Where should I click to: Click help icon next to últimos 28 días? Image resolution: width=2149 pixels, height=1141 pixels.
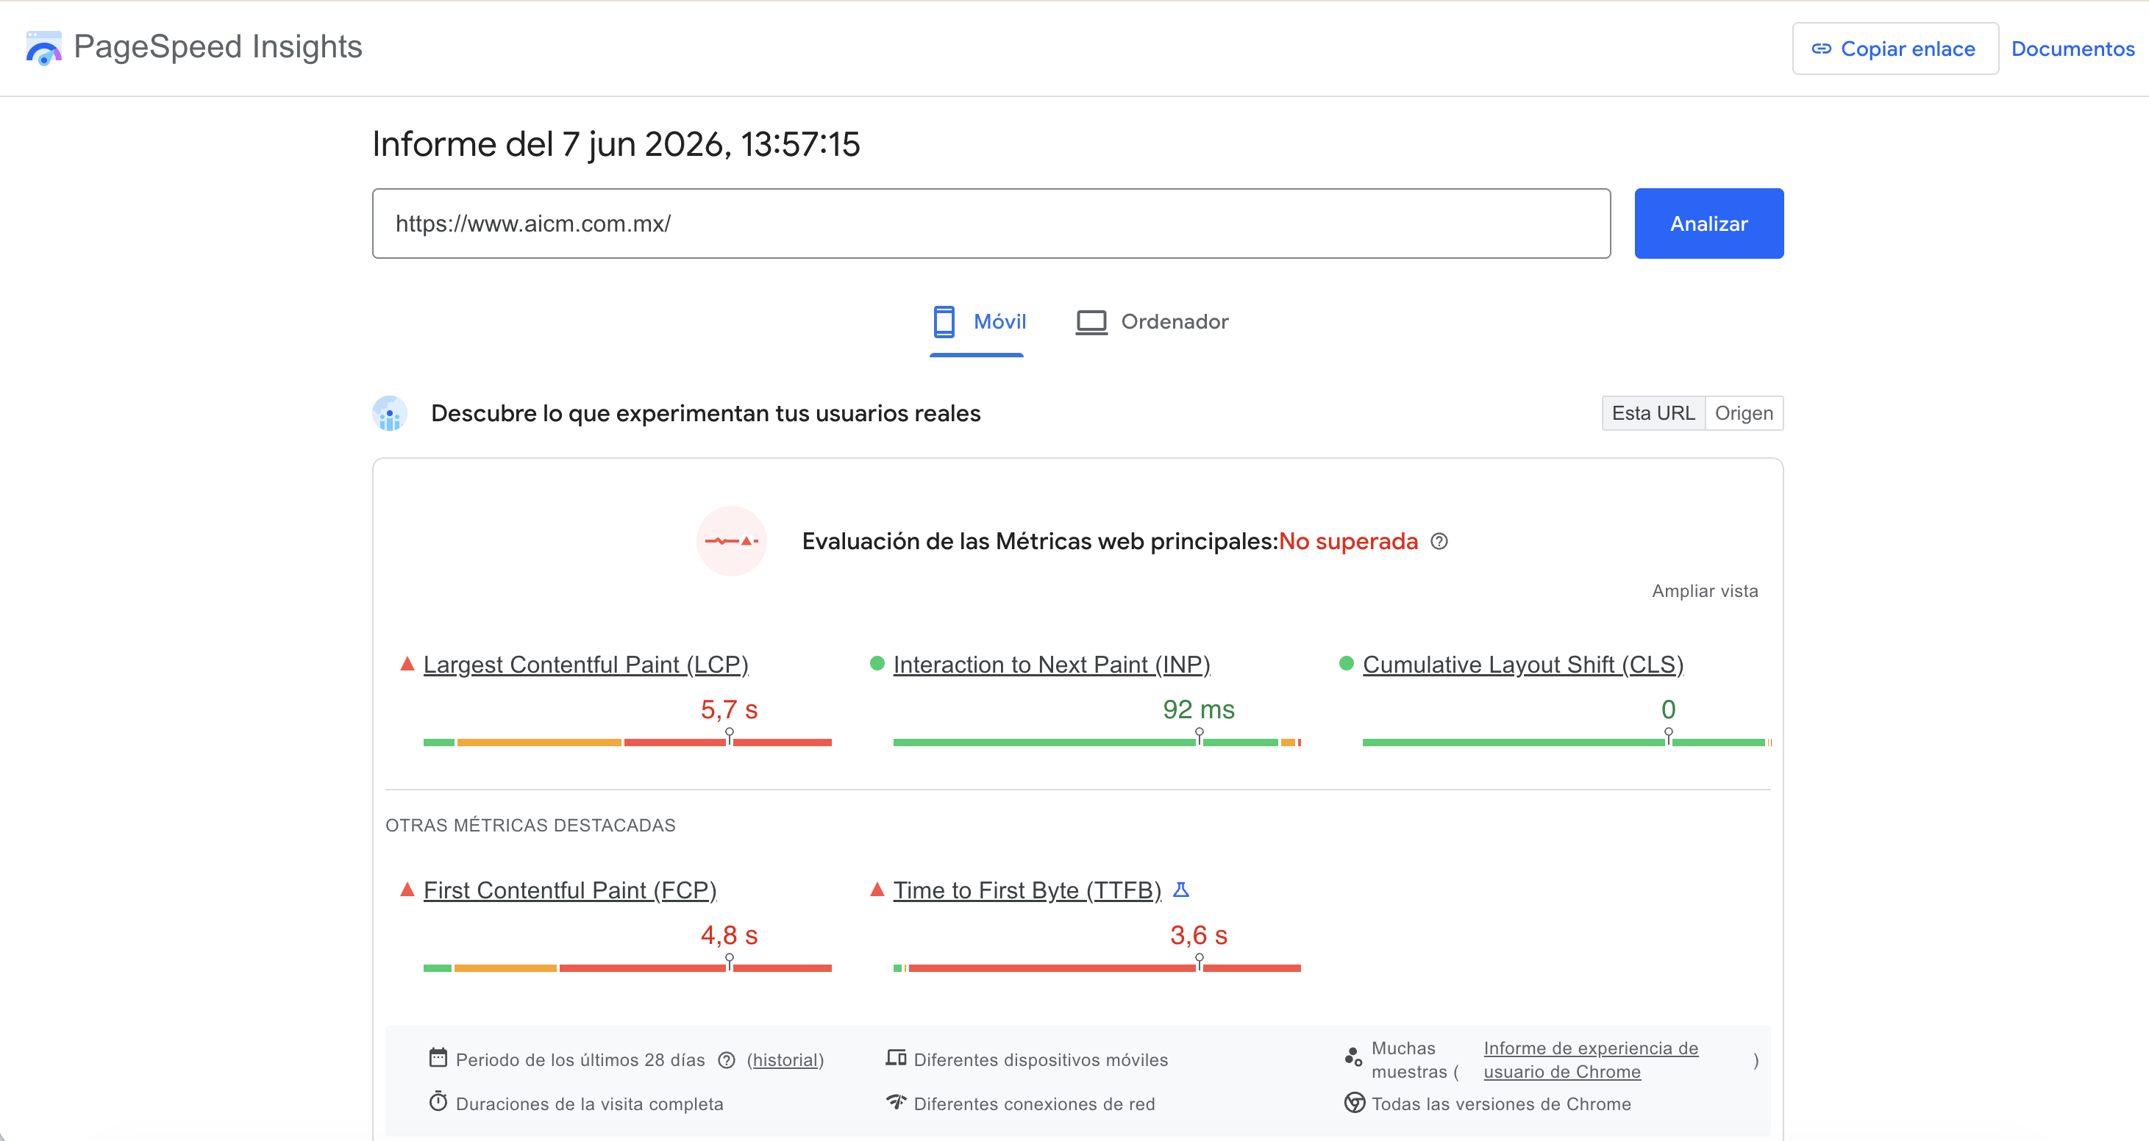point(727,1060)
